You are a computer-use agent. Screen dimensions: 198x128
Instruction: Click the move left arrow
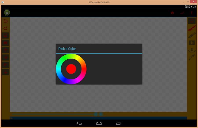(x=5, y=65)
